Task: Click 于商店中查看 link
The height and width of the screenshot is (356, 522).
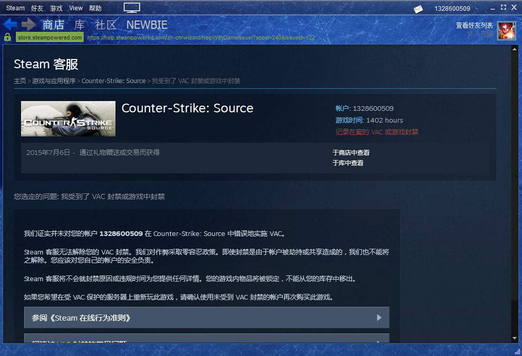Action: pos(351,153)
